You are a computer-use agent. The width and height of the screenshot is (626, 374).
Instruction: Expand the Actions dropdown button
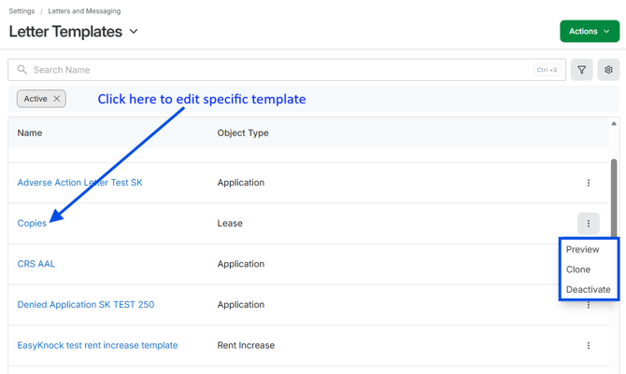point(590,31)
